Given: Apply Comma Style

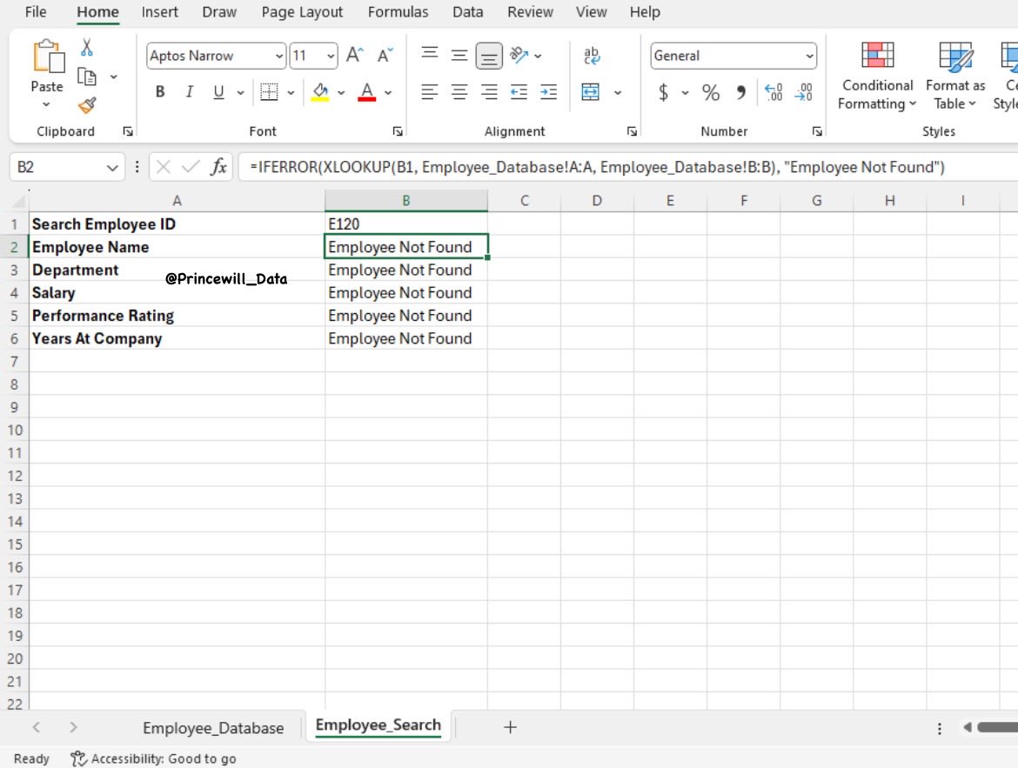Looking at the screenshot, I should click(740, 92).
